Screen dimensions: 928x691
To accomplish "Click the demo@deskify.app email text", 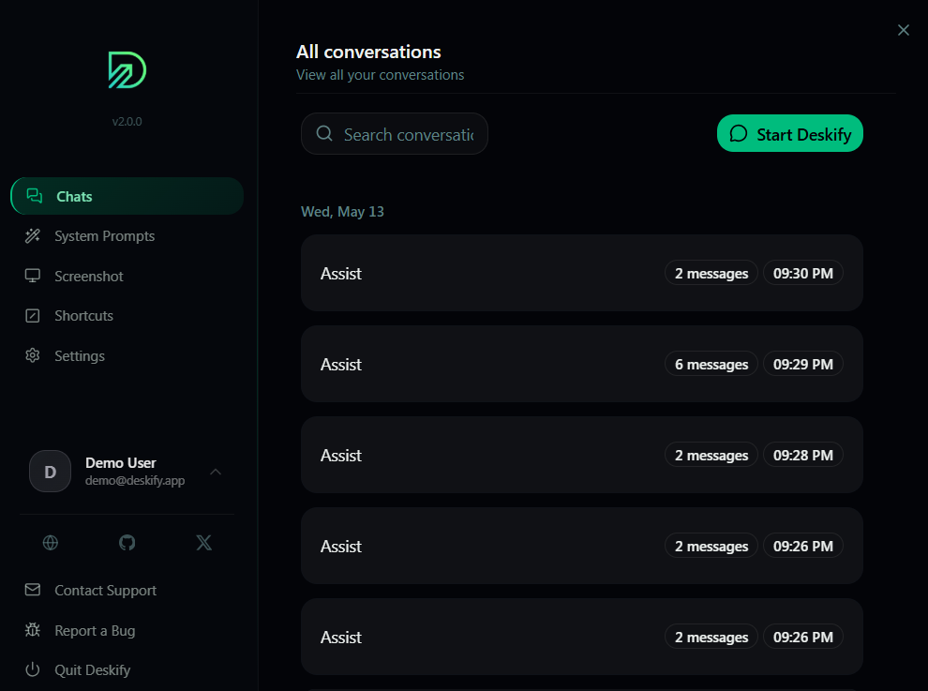I will [135, 480].
